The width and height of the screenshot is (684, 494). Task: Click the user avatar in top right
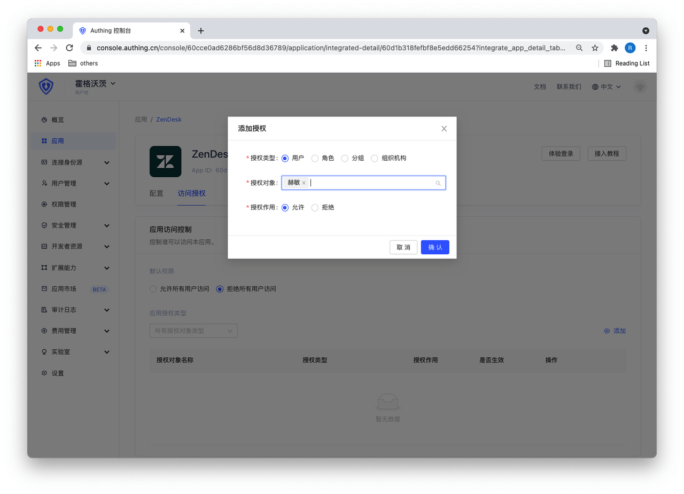tap(640, 87)
